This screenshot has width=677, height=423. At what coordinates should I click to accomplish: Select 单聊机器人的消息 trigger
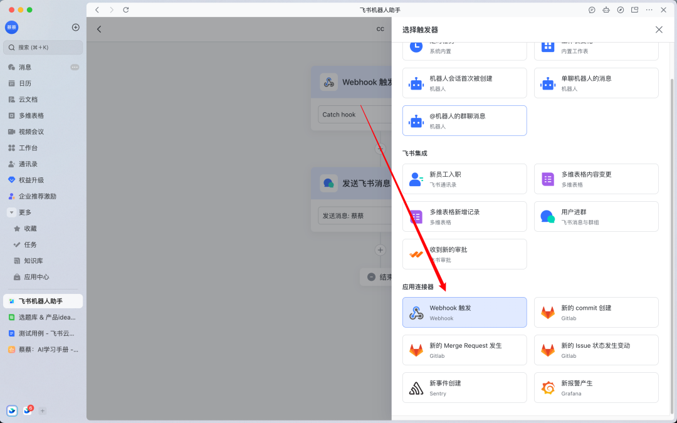(x=596, y=83)
